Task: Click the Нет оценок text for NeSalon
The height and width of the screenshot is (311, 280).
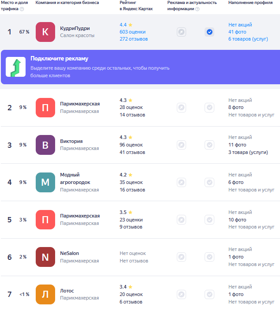Action: coord(133,253)
